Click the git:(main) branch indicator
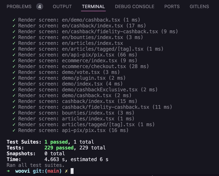The image size is (219, 176). (47, 171)
